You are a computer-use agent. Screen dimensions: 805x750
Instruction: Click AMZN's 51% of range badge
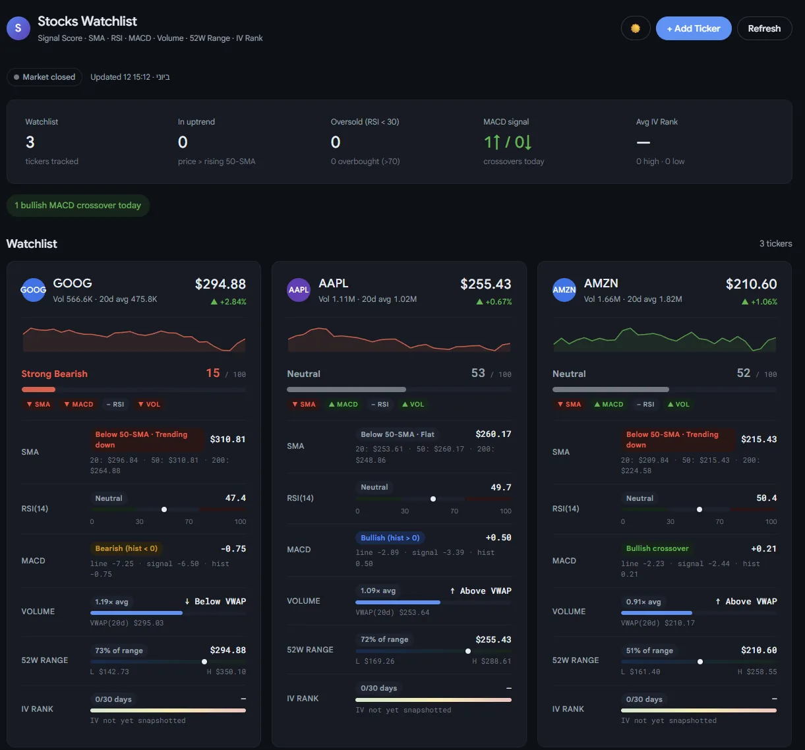coord(649,650)
